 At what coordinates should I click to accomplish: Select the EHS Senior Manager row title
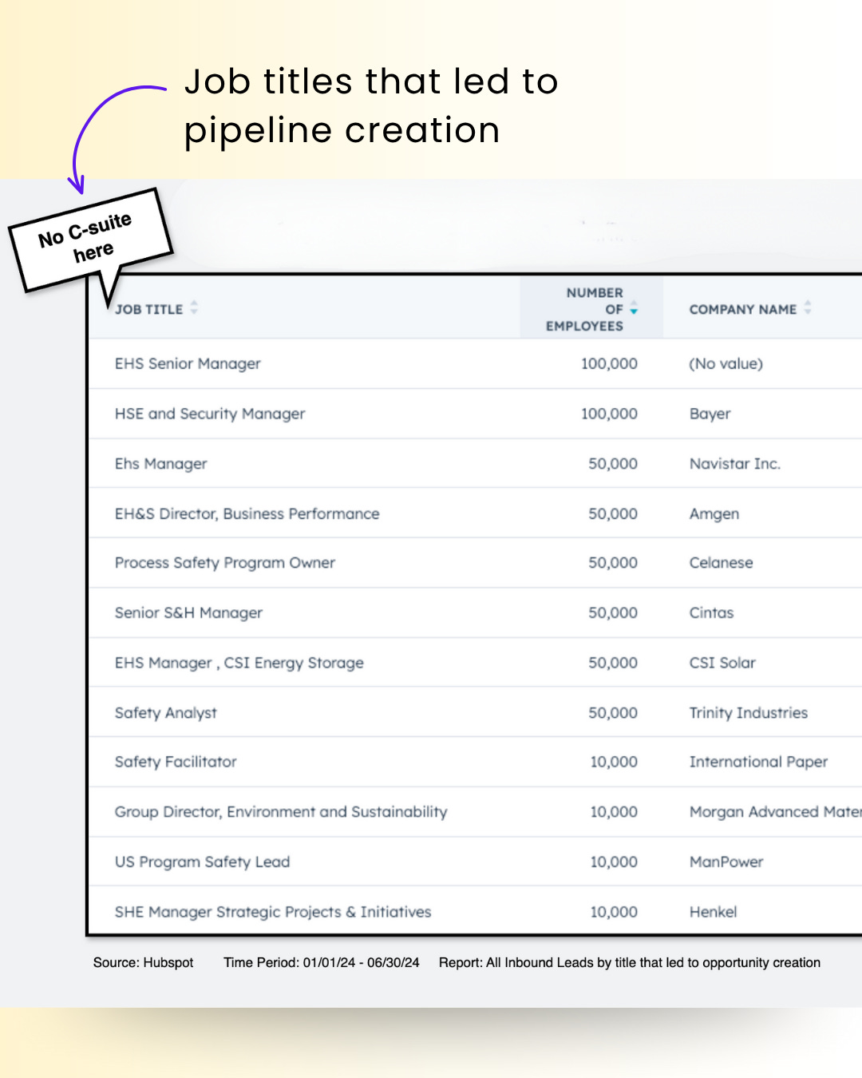(188, 364)
